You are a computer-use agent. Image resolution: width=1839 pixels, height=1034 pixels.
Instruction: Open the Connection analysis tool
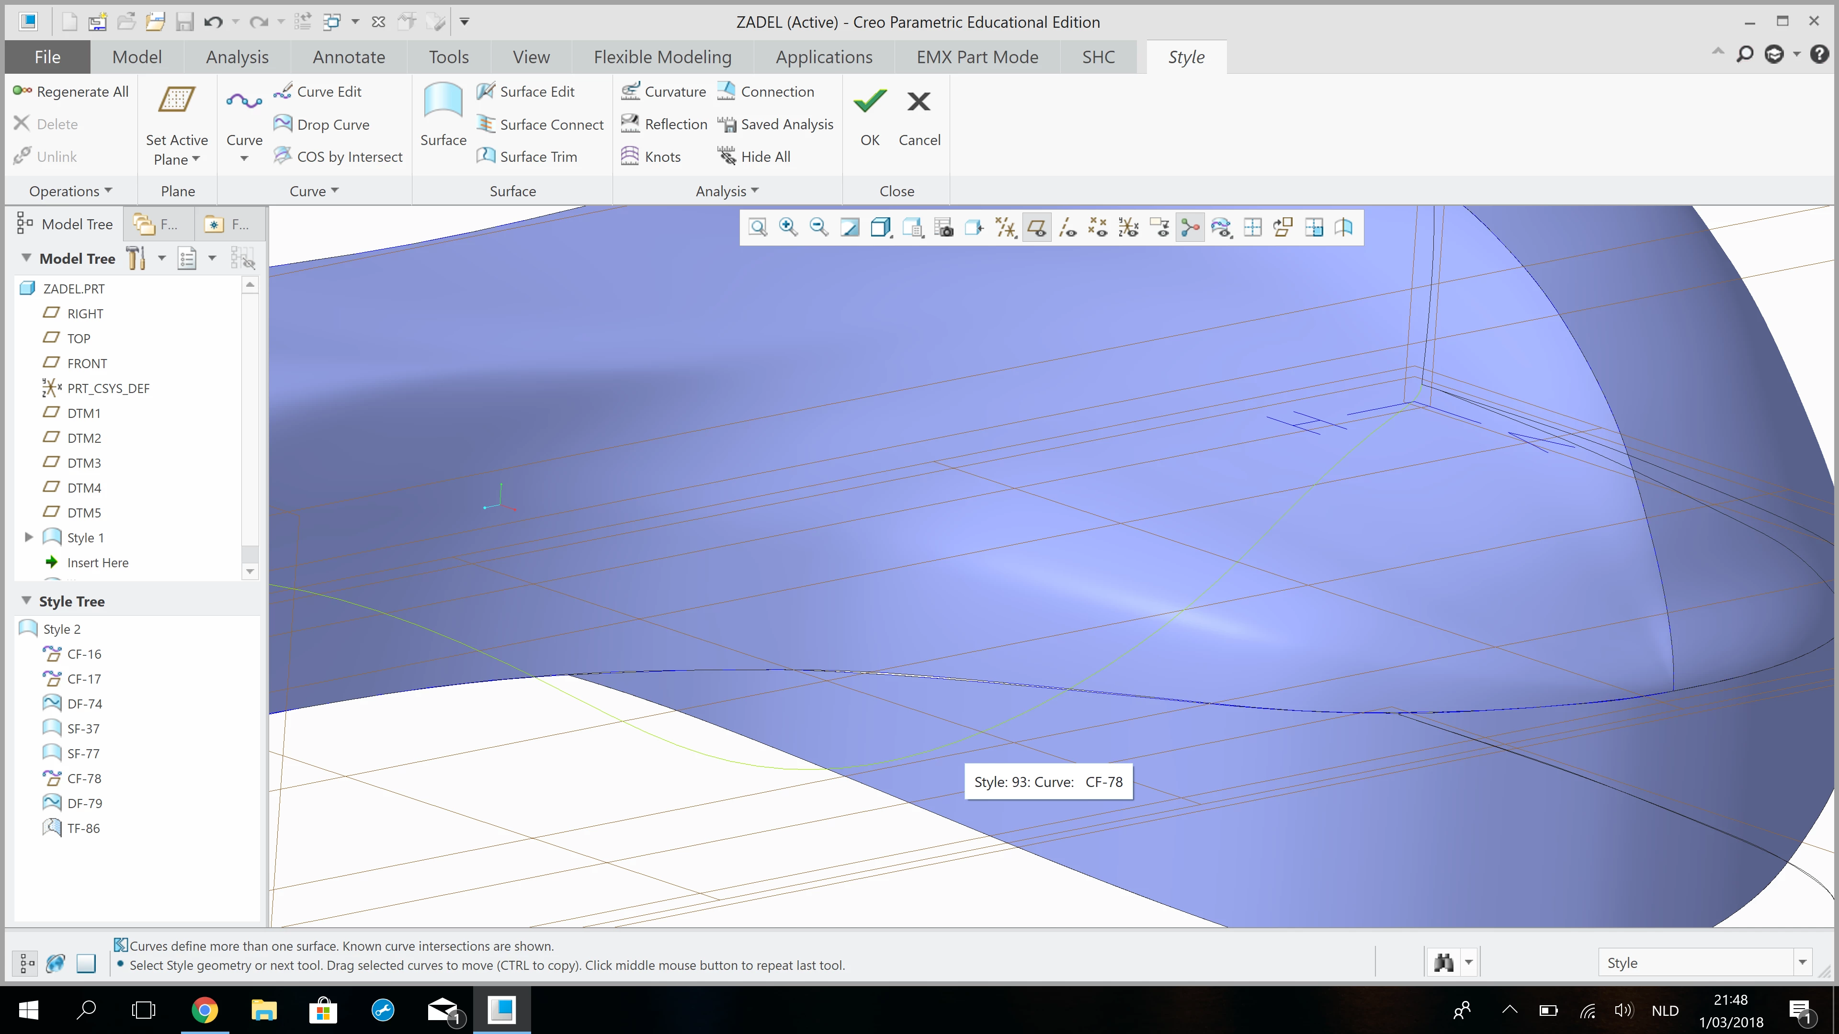(765, 91)
